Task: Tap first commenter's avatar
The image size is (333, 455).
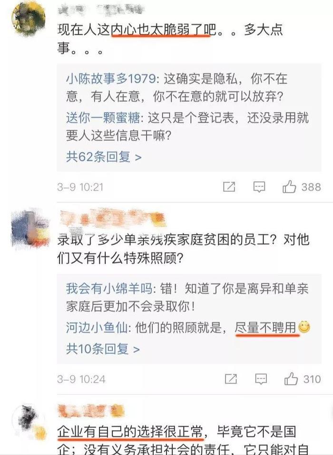Action: (28, 18)
